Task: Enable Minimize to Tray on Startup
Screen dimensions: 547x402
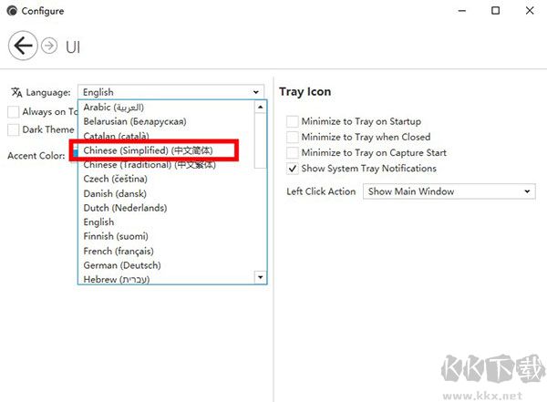Action: click(x=292, y=121)
